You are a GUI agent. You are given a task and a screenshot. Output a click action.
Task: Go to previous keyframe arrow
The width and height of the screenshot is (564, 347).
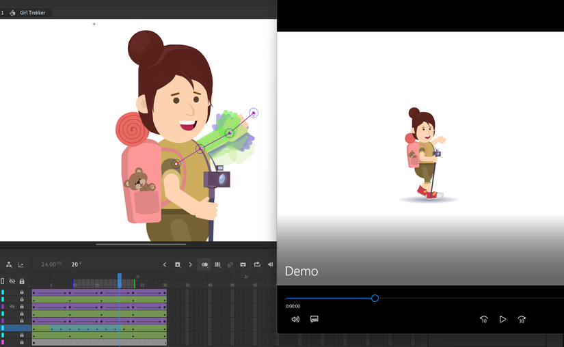pyautogui.click(x=165, y=265)
